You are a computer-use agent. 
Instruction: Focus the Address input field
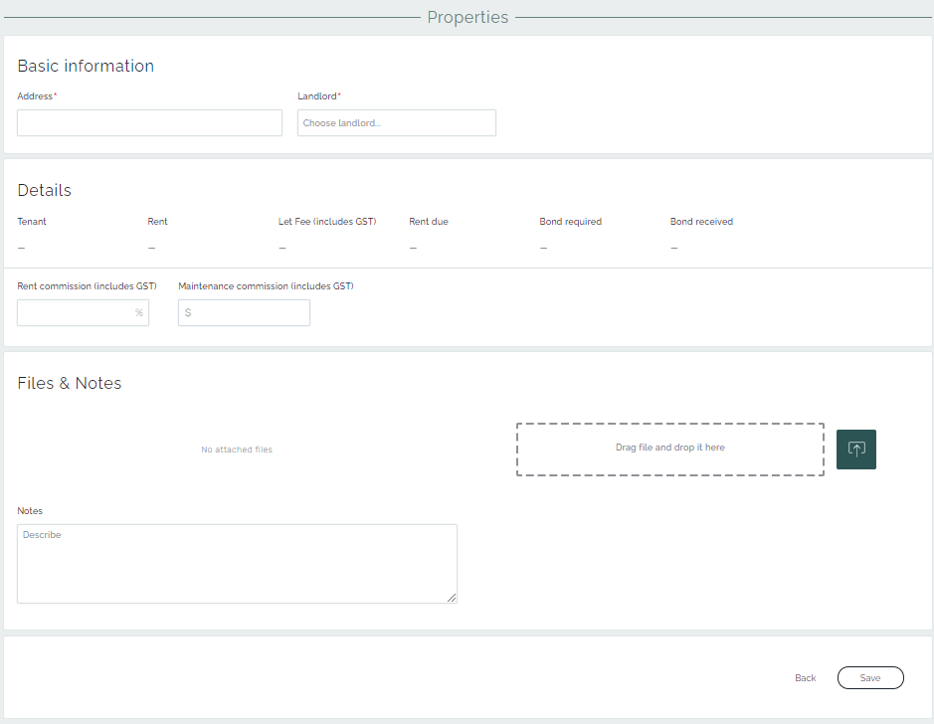pyautogui.click(x=149, y=123)
